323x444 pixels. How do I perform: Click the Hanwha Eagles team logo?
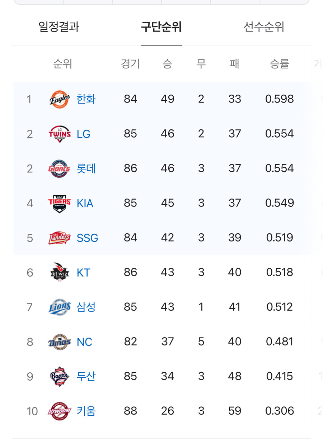[60, 99]
